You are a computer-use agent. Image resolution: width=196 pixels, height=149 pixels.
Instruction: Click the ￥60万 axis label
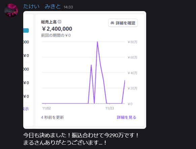(x=132, y=58)
